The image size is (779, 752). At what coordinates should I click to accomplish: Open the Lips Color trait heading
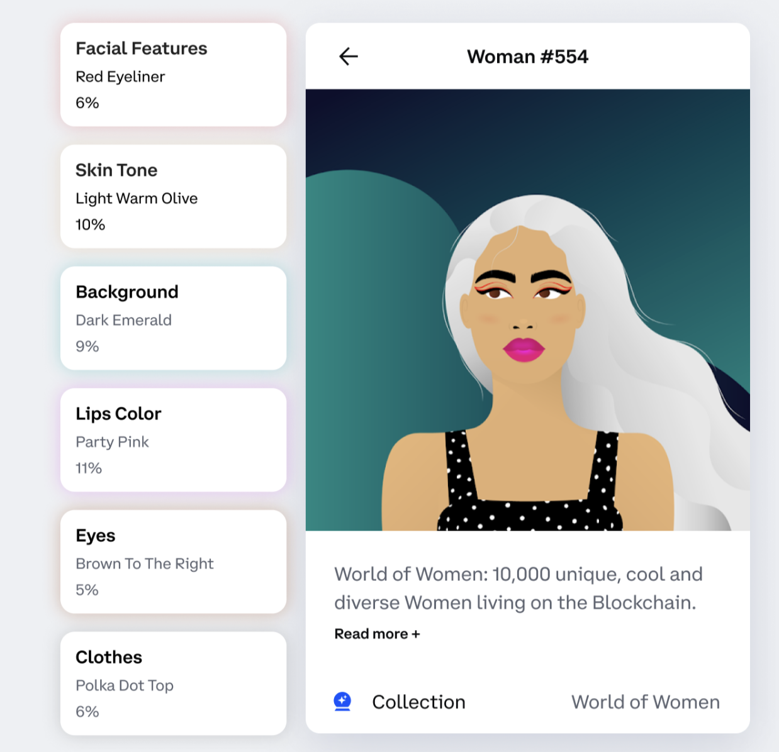(118, 414)
